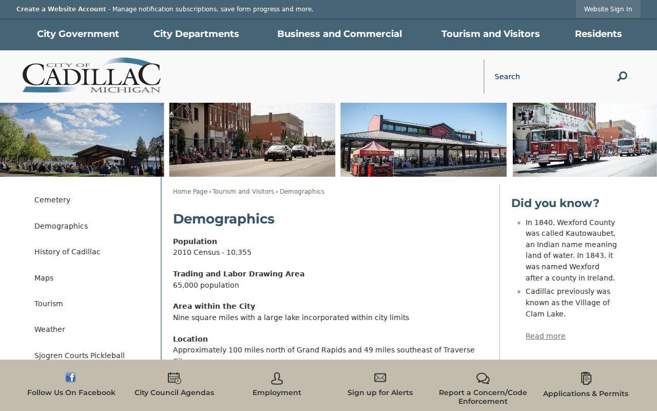
Task: Click the Applications & Permits clipboard icon
Action: 586,378
